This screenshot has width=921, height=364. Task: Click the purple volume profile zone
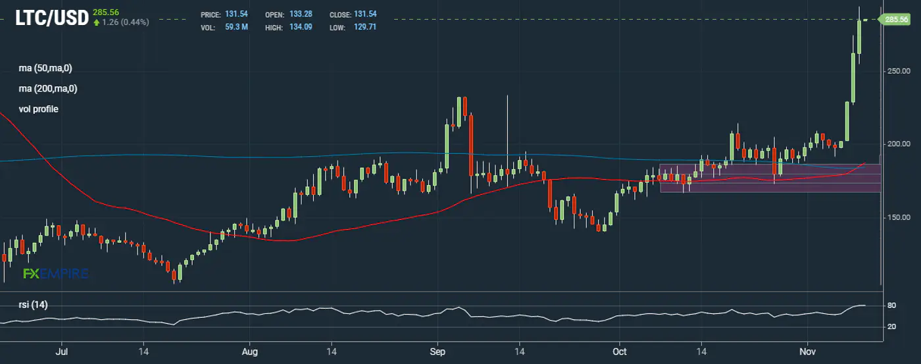pos(770,178)
